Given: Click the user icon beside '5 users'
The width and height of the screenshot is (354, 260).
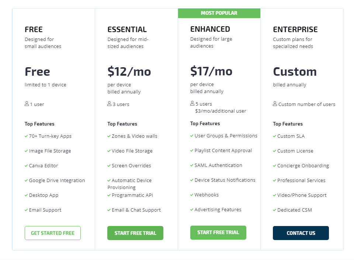Looking at the screenshot, I should pos(192,104).
